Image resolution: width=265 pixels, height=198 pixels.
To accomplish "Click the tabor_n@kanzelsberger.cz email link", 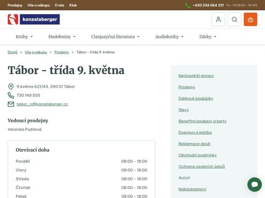I will click(42, 104).
